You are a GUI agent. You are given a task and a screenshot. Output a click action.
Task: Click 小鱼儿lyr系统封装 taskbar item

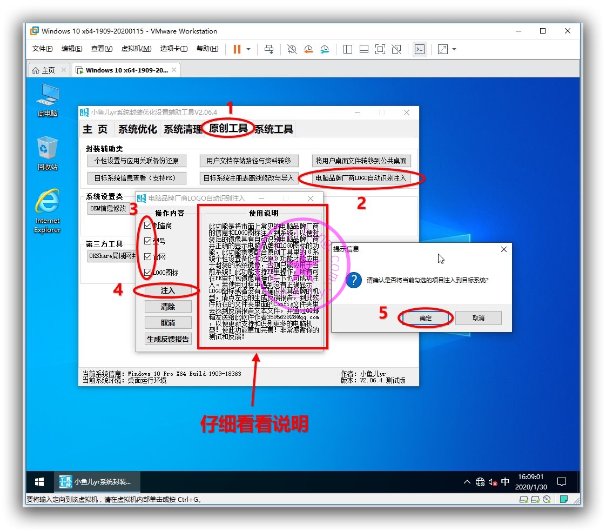point(97,482)
